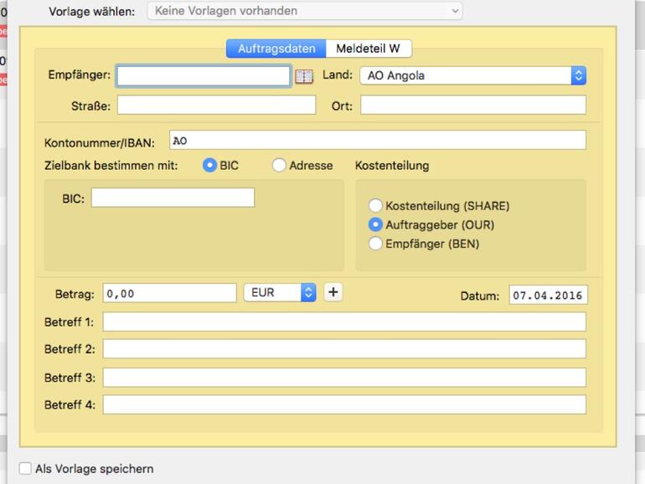The height and width of the screenshot is (484, 645).
Task: Focus the Ort input field
Action: [x=473, y=106]
